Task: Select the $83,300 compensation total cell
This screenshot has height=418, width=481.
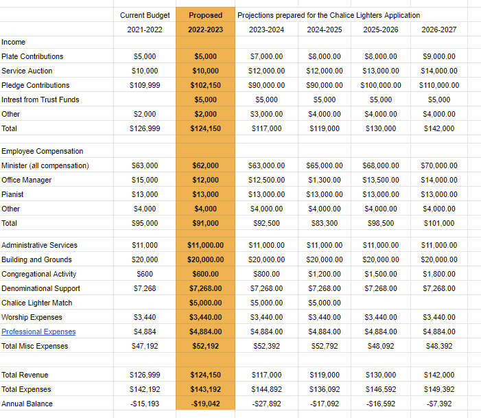Action: [x=325, y=223]
